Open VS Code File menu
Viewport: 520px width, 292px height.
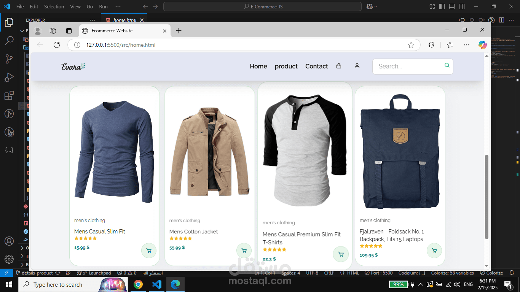(x=20, y=6)
